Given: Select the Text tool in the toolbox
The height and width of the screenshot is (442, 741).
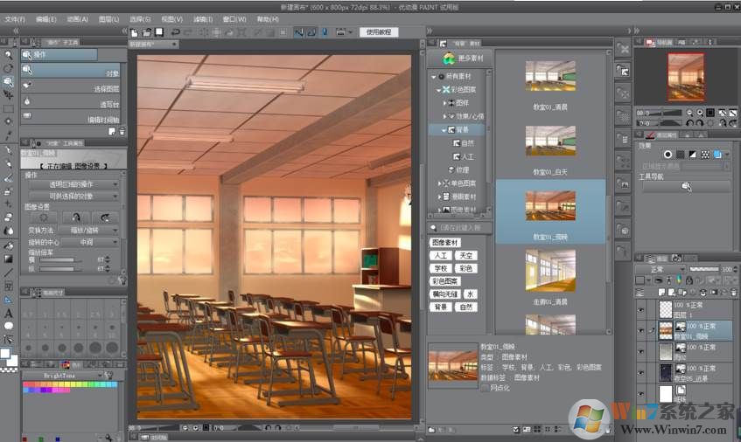Looking at the screenshot, I should point(8,313).
